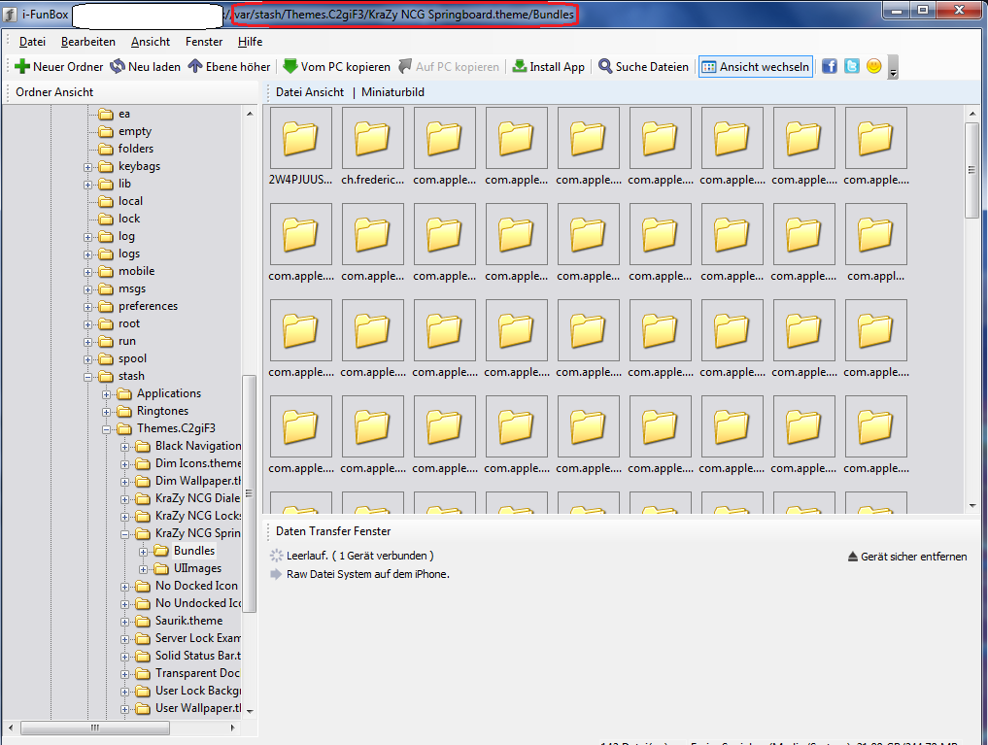
Task: Click the i-FunBox title bar app icon
Action: pos(10,15)
